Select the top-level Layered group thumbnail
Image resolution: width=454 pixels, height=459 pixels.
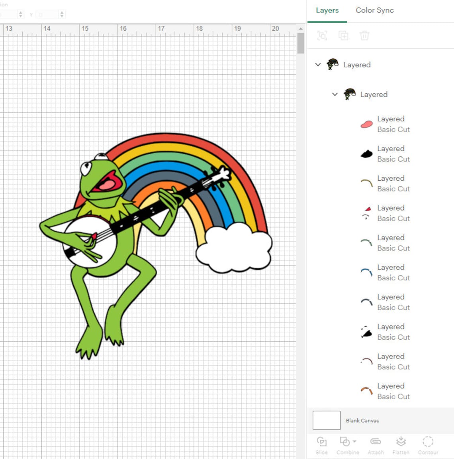(333, 64)
